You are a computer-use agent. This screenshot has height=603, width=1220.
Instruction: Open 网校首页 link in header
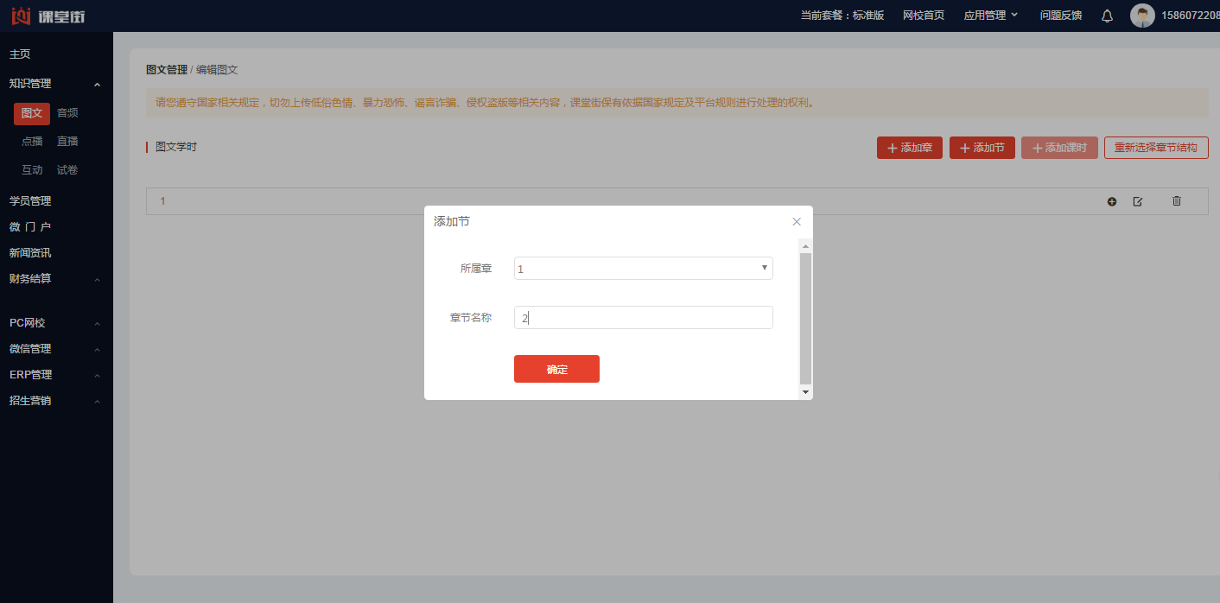click(923, 16)
